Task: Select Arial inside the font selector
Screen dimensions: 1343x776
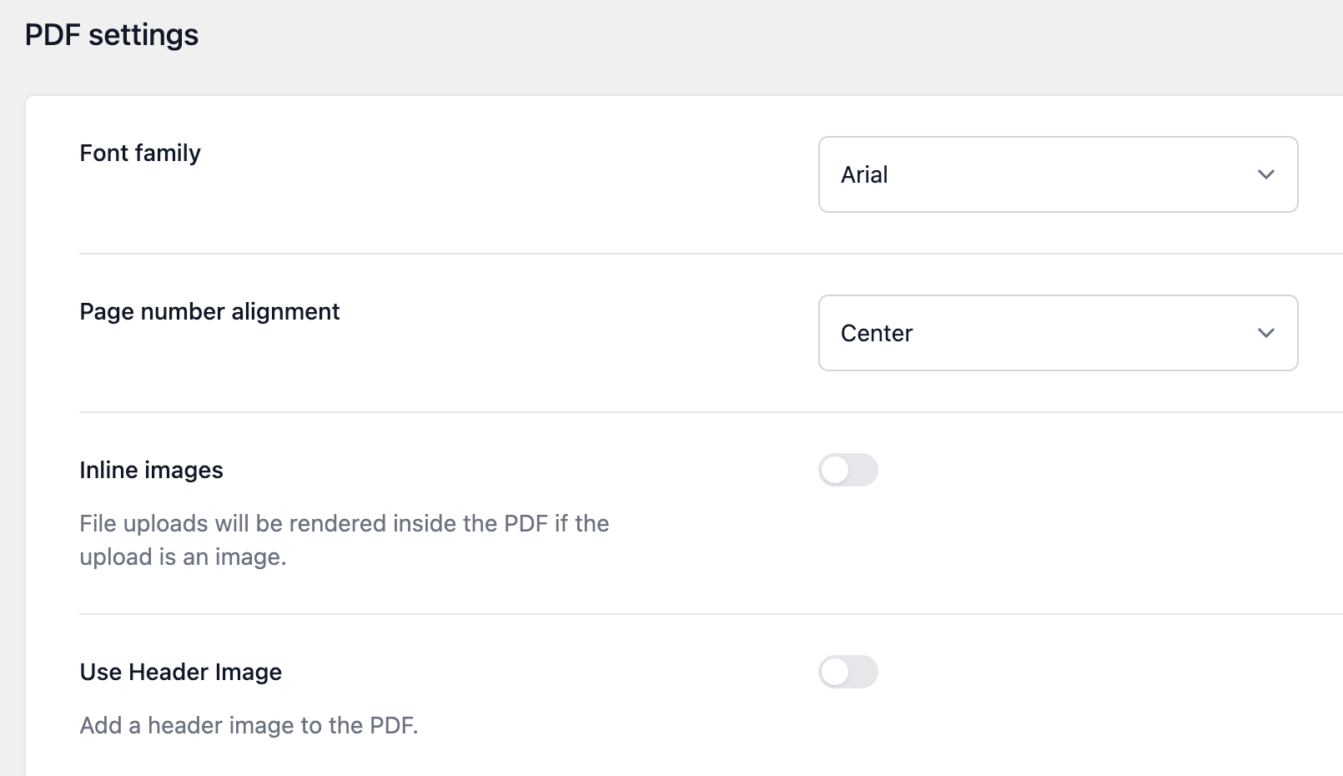Action: pyautogui.click(x=864, y=174)
